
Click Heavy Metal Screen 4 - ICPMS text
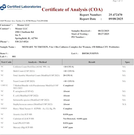pyautogui.click(x=34, y=109)
